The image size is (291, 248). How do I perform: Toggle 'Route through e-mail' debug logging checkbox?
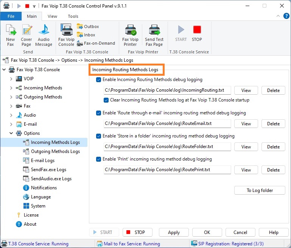pos(98,113)
